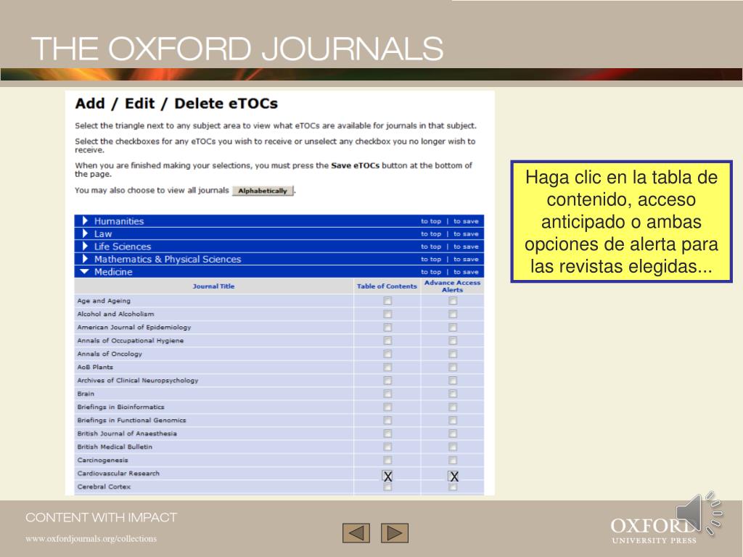
Task: Check Advance Access for Annals of Occupational Hygiene
Action: pyautogui.click(x=453, y=341)
